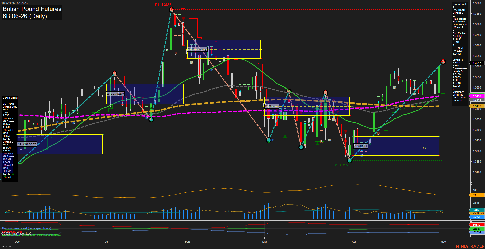Click the gold 1.3413 moving average price tag

tap(477, 106)
